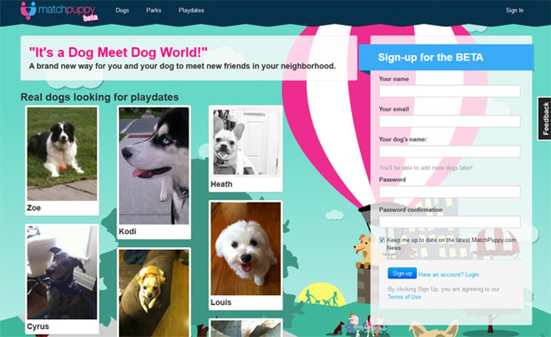The width and height of the screenshot is (551, 337).
Task: Open the Parks menu item
Action: click(x=153, y=10)
